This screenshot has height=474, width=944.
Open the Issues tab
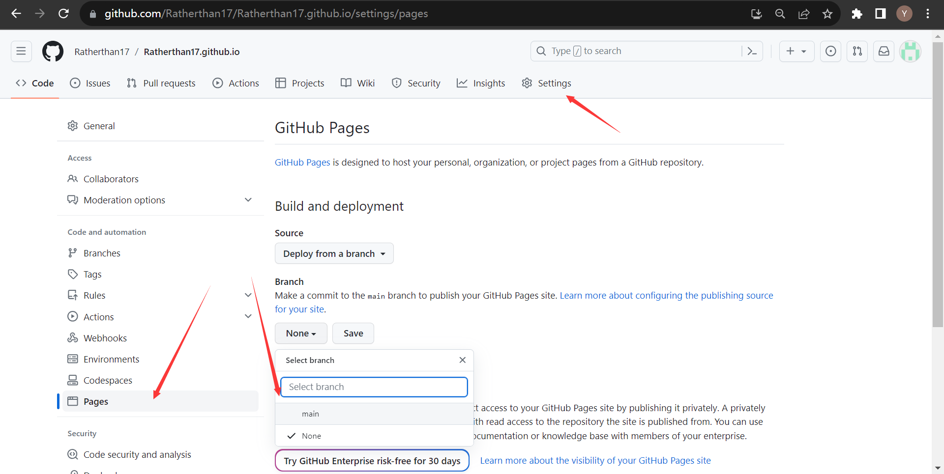pyautogui.click(x=90, y=83)
